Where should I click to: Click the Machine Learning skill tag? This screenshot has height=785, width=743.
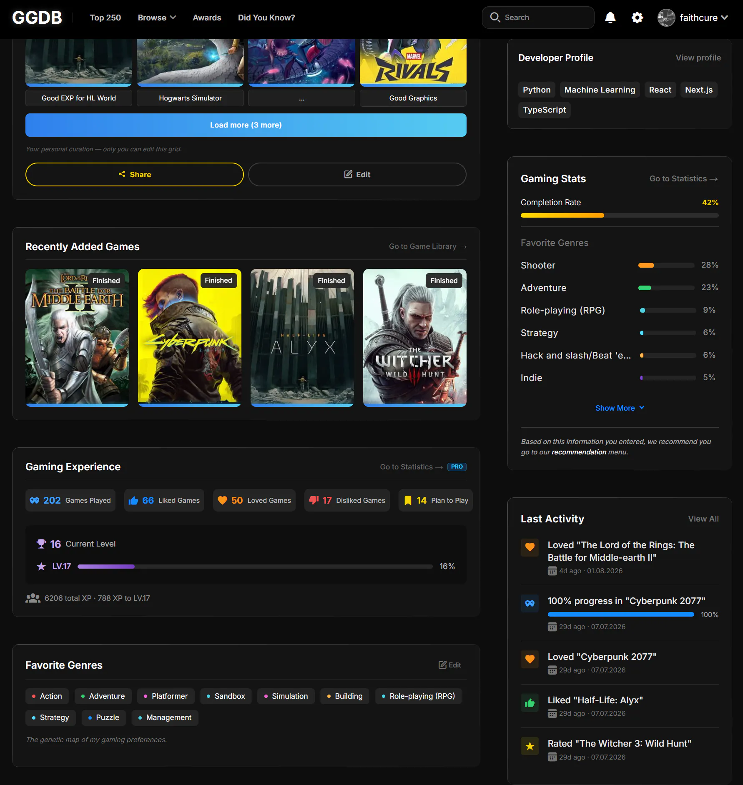coord(600,90)
